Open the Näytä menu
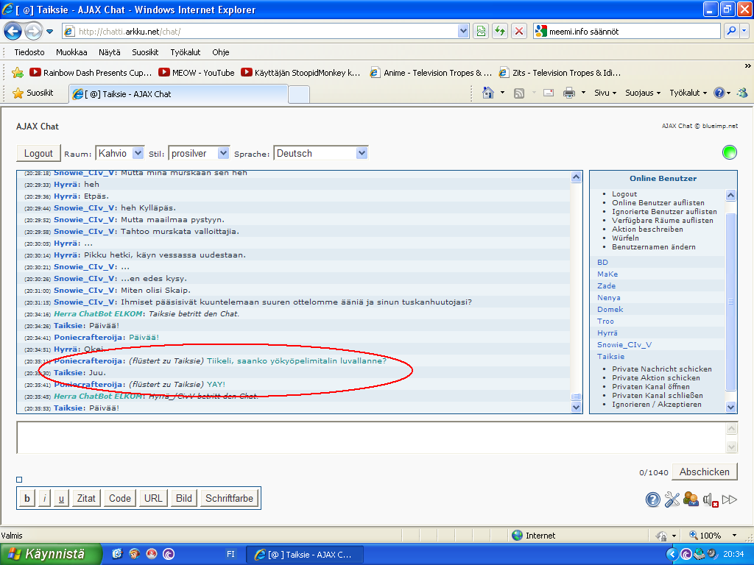Viewport: 754px width, 565px height. pos(110,52)
